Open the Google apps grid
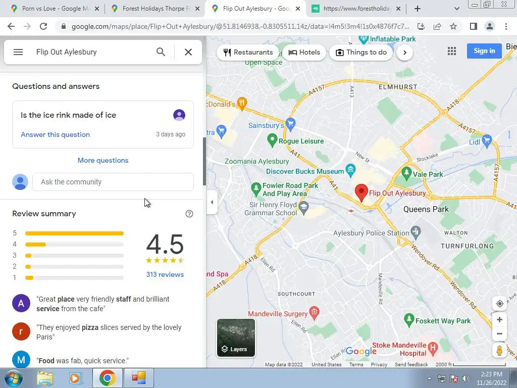The height and width of the screenshot is (388, 517). (452, 51)
